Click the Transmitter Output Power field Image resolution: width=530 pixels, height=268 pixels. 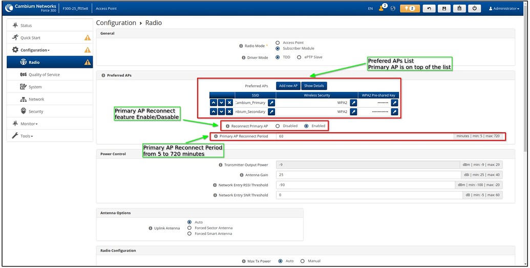369,165
